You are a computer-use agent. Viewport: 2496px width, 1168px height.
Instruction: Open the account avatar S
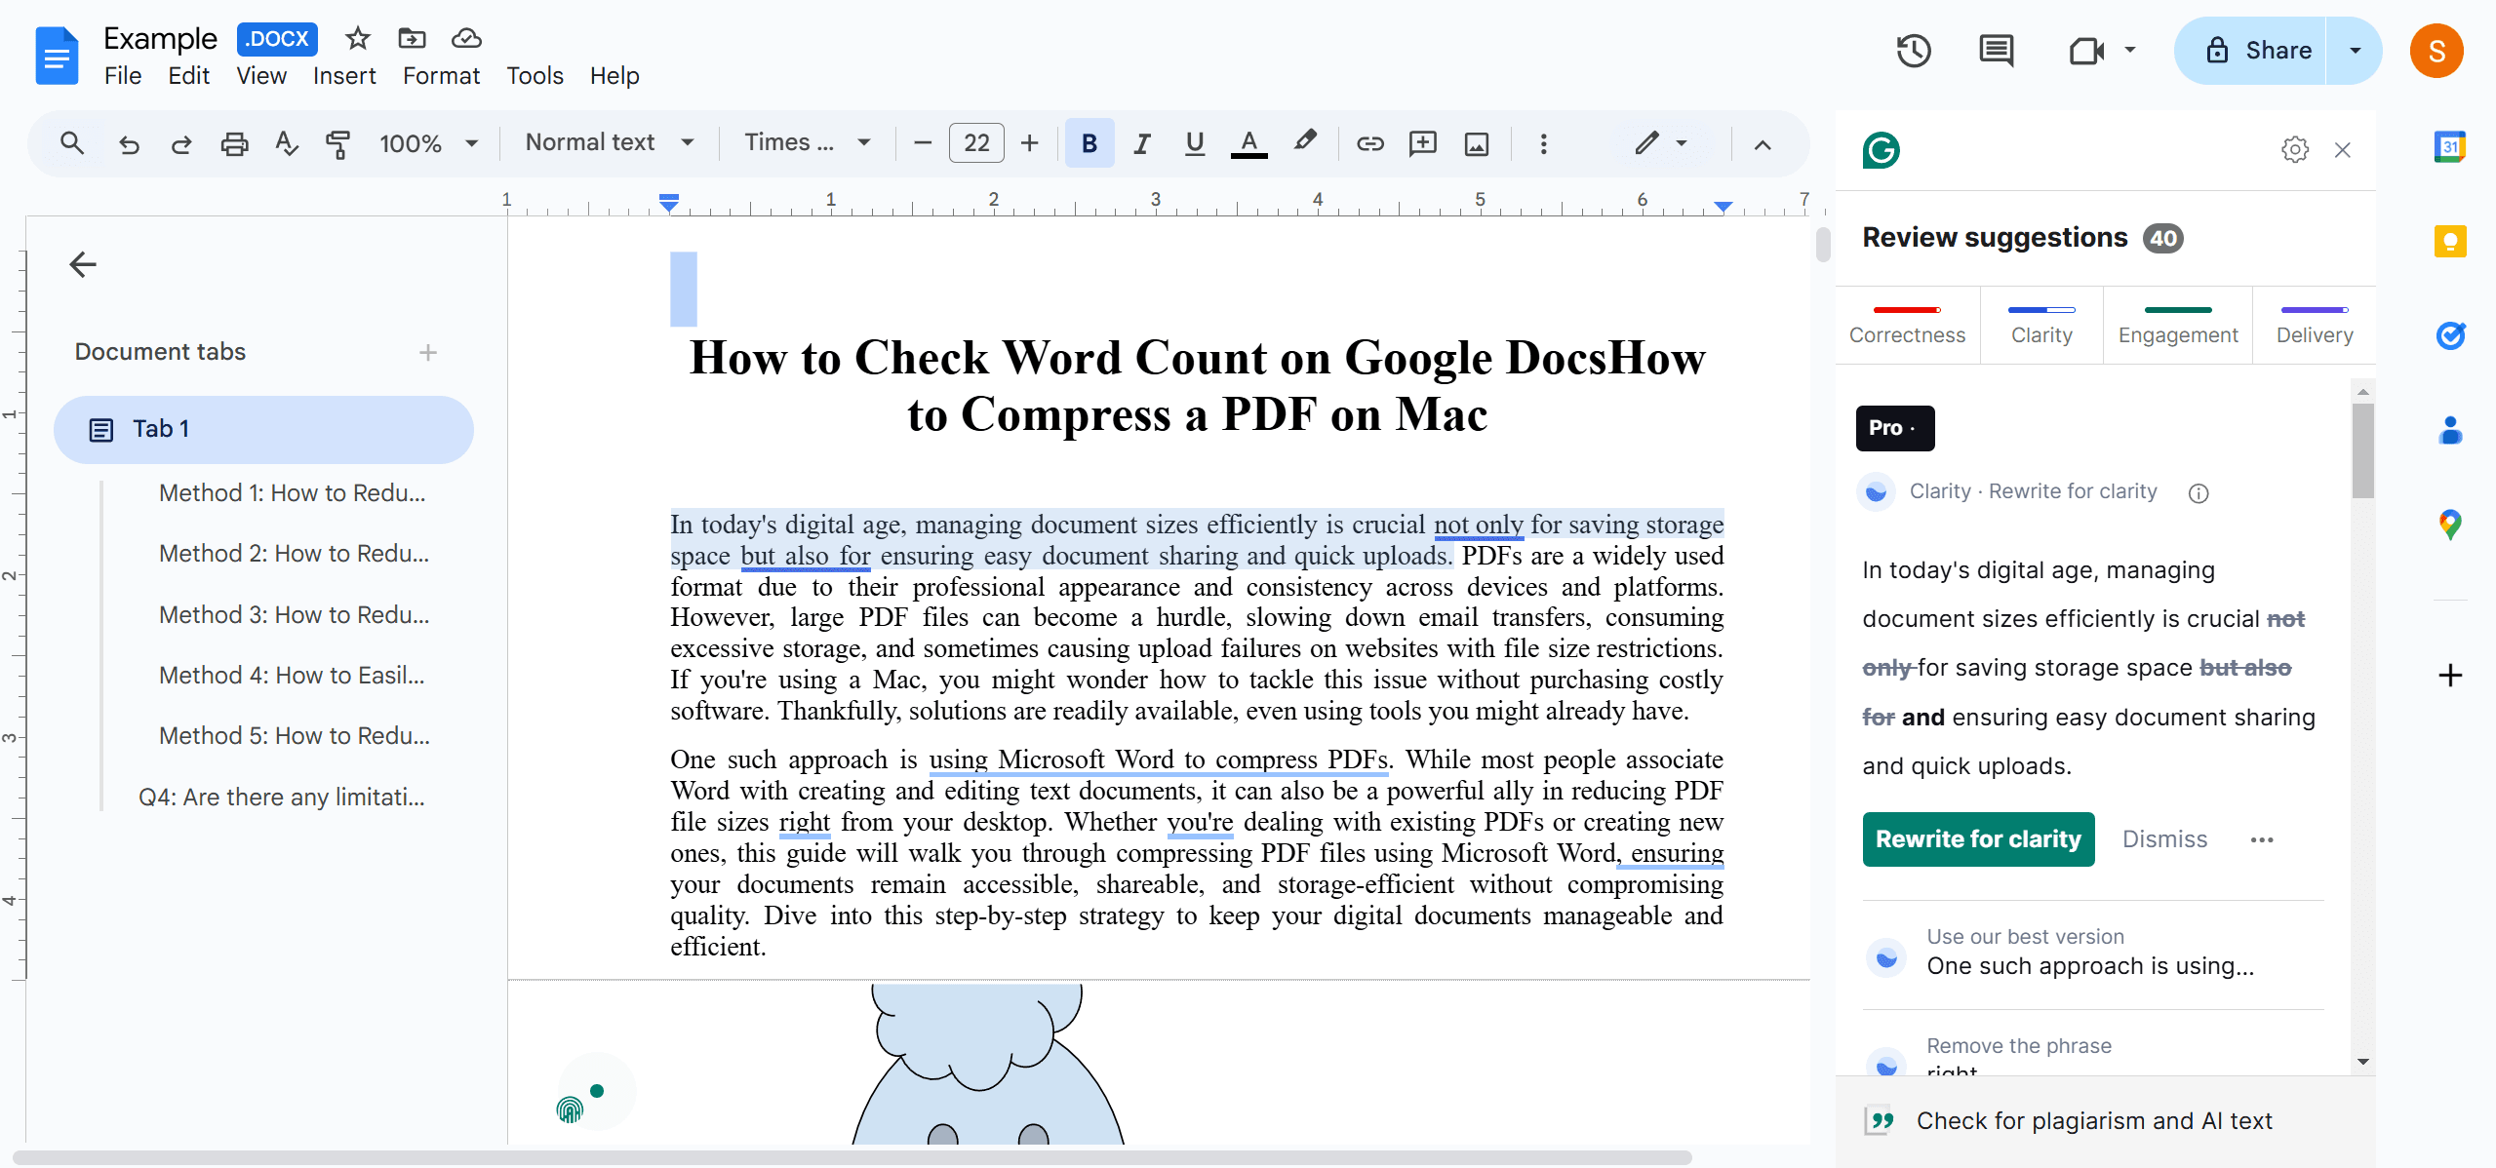point(2436,51)
